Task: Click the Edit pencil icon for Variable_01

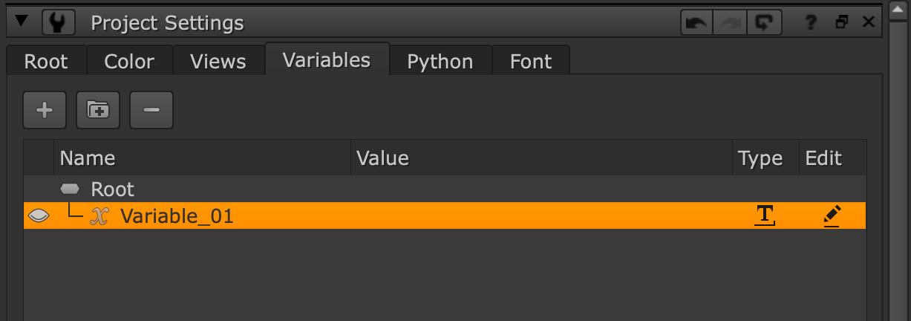Action: [832, 216]
